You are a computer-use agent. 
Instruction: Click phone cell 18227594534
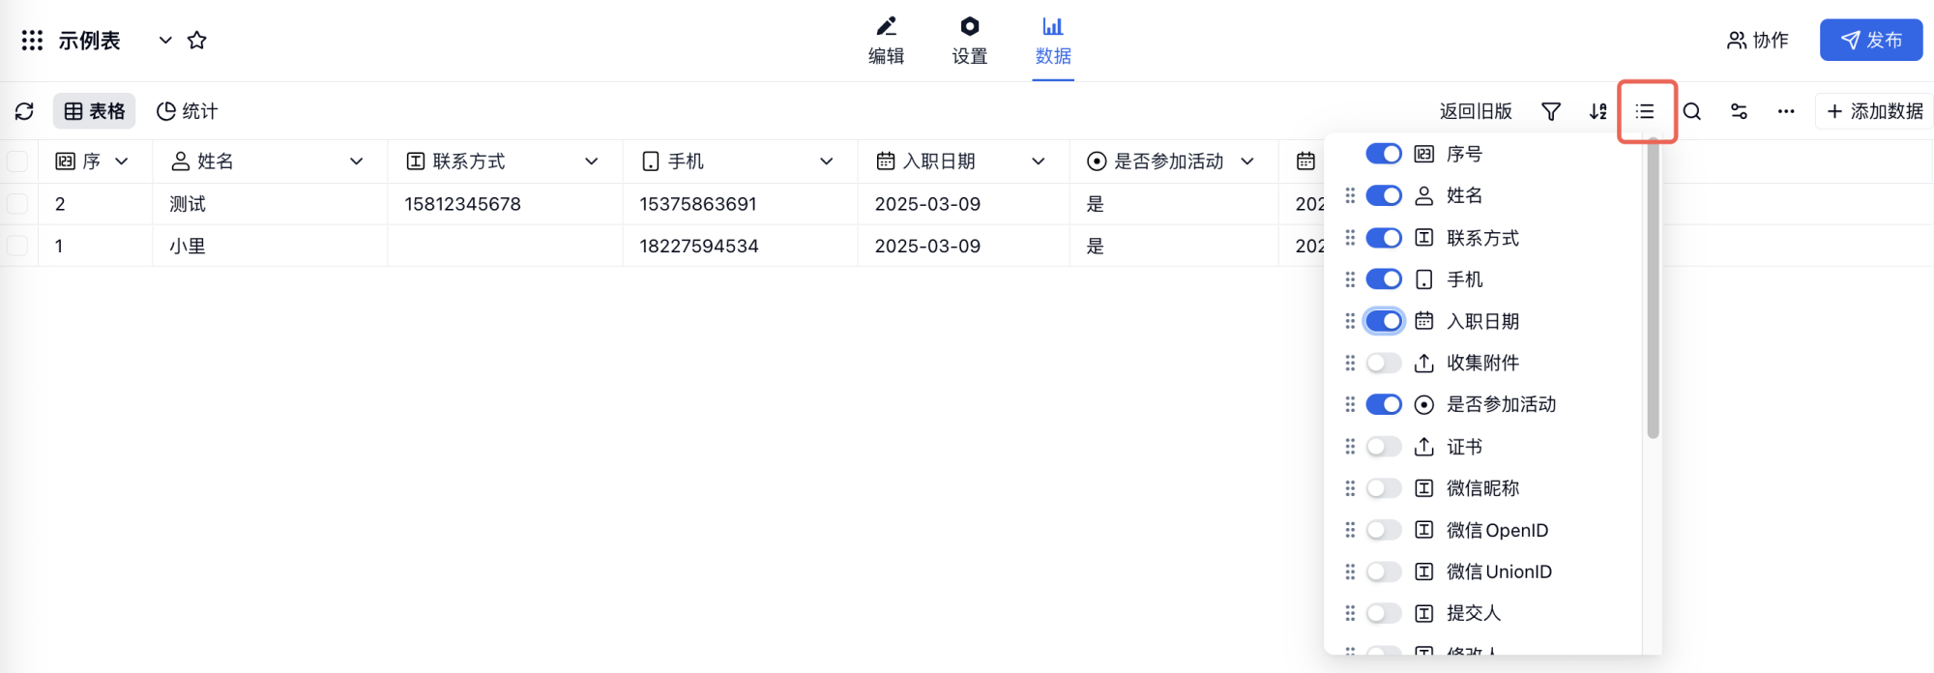tap(740, 246)
